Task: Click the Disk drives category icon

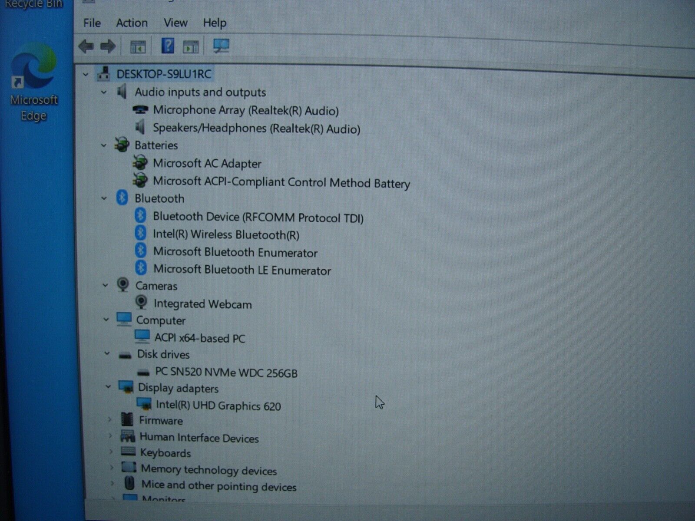Action: click(125, 356)
